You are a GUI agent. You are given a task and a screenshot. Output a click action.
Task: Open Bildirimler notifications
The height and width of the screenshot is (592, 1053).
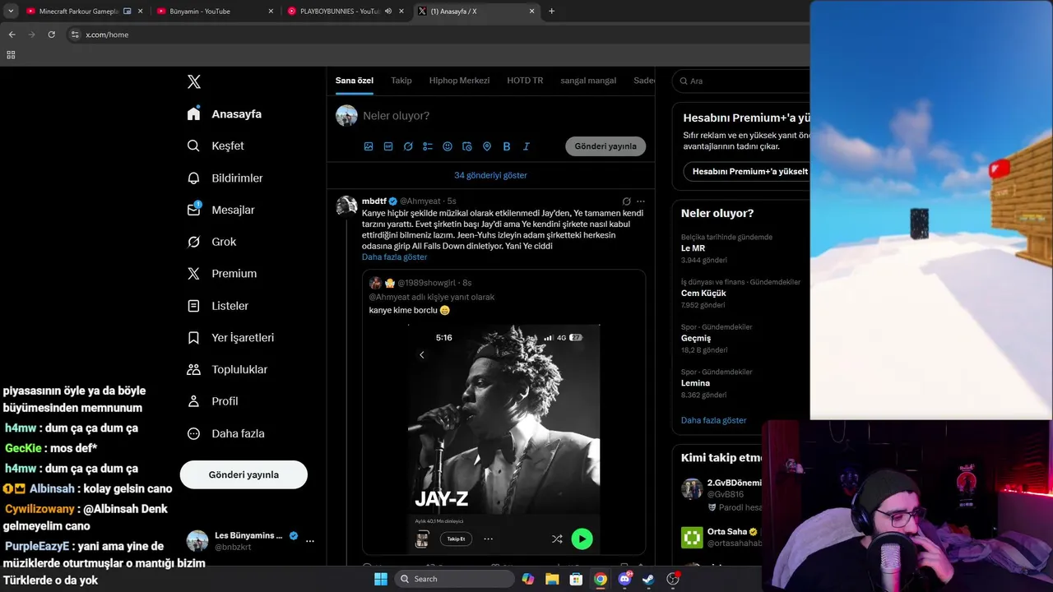[225, 178]
